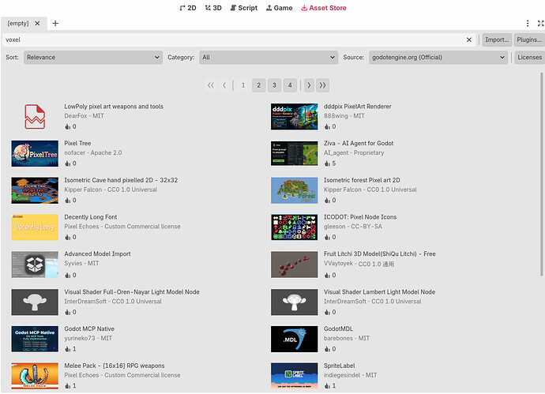The width and height of the screenshot is (545, 394).
Task: Open the SpriteLabel title link
Action: 339,366
